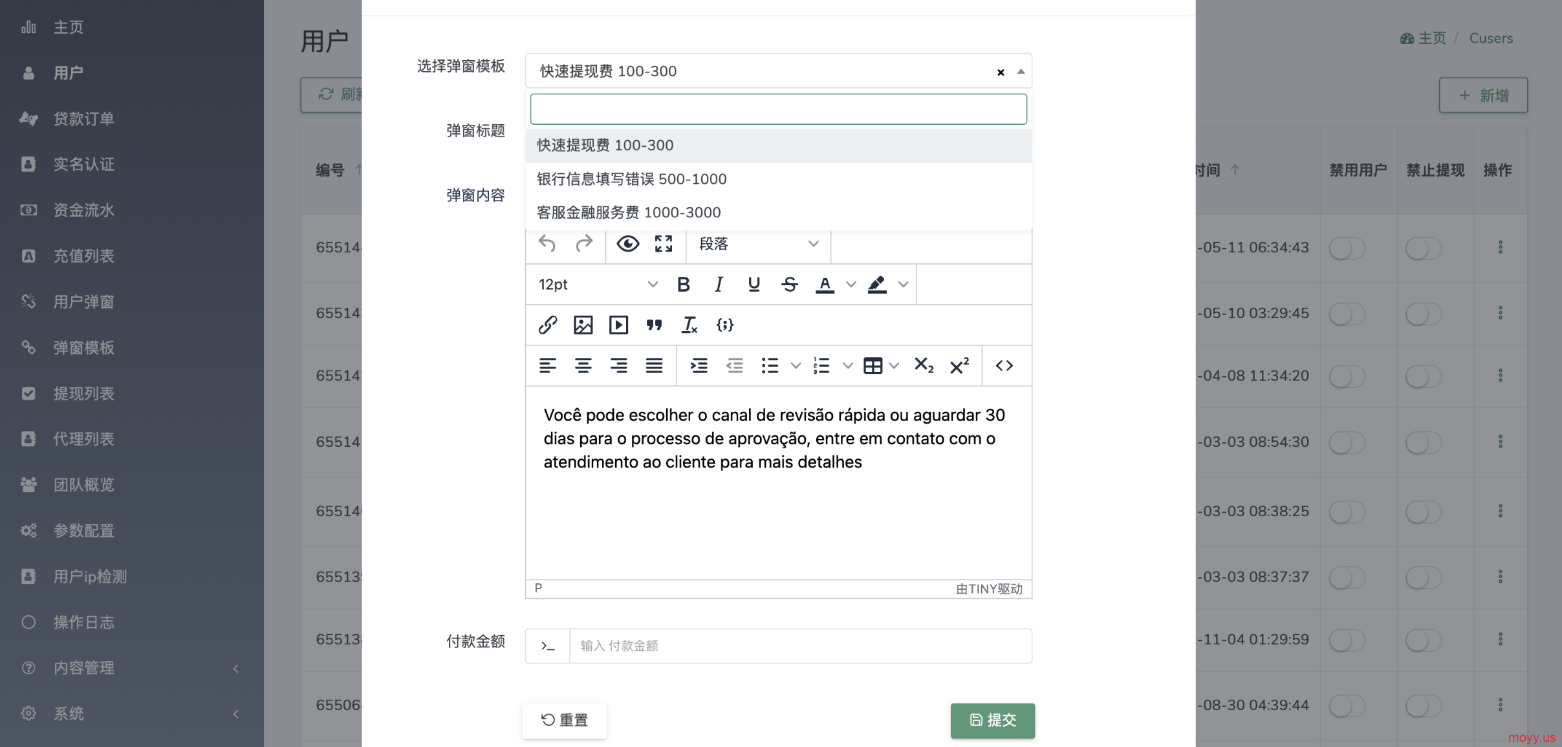Click the insert image icon
Screen dimensions: 1562x747
583,325
